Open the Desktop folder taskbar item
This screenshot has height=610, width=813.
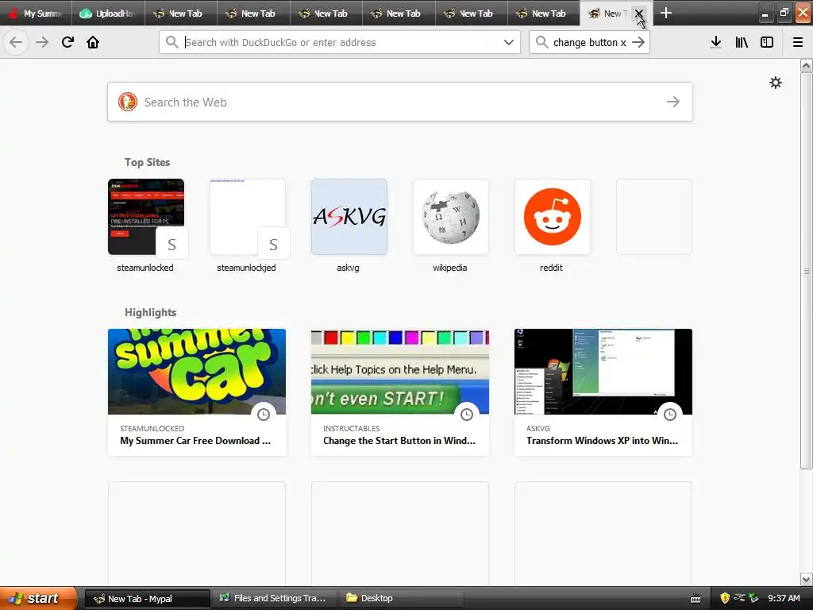(400, 599)
